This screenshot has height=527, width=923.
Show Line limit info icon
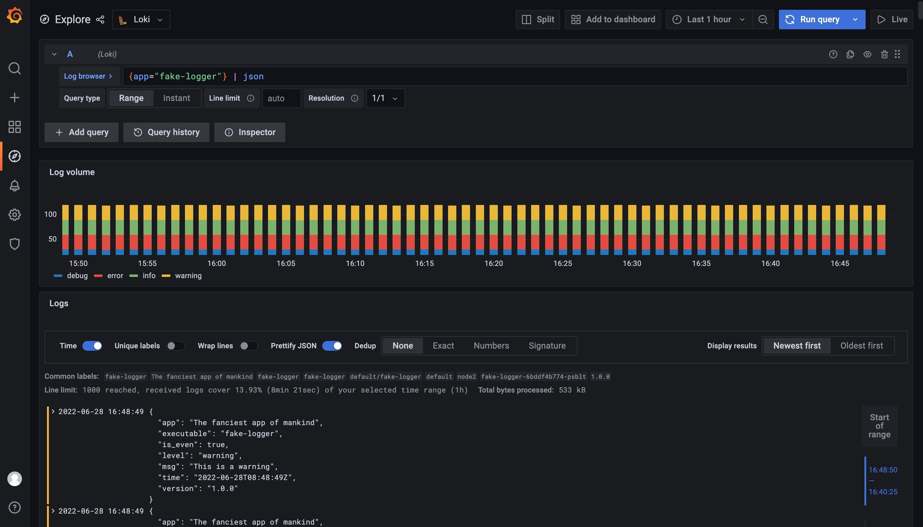click(250, 98)
